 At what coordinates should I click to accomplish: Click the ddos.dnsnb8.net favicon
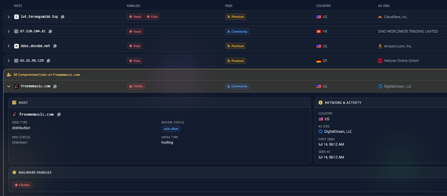coord(17,46)
